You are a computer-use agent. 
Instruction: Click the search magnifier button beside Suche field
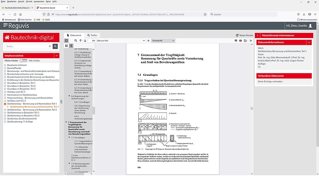(x=55, y=46)
